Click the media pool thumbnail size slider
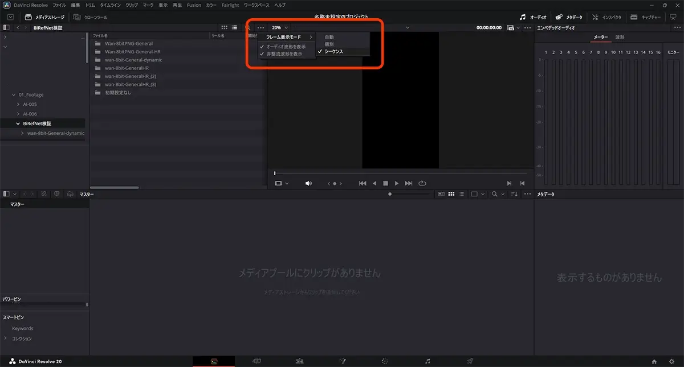The image size is (684, 367). (390, 193)
